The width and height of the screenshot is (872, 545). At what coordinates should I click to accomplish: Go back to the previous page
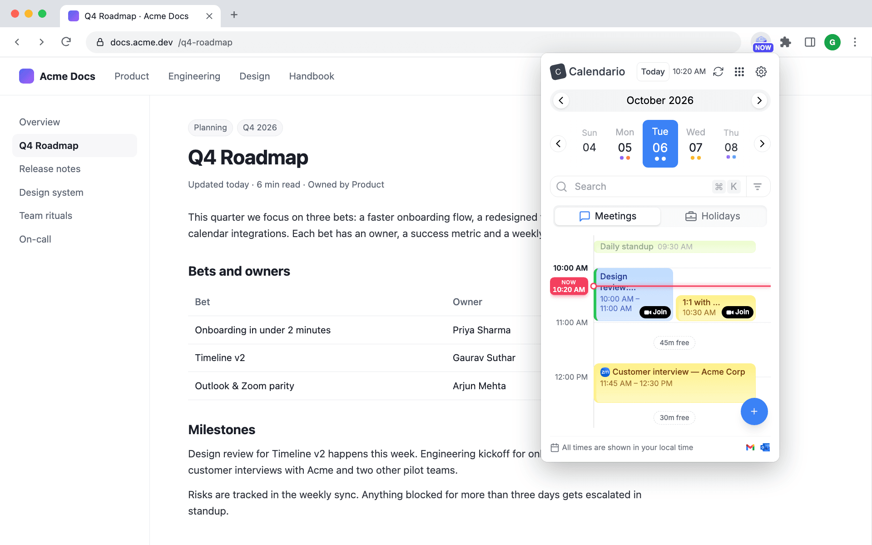pos(17,42)
